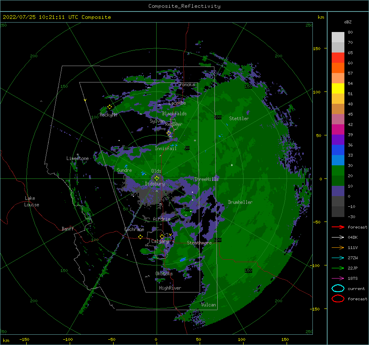Click the red forecast arrow in legend
Screen dimensions: 369x345
(x=338, y=227)
